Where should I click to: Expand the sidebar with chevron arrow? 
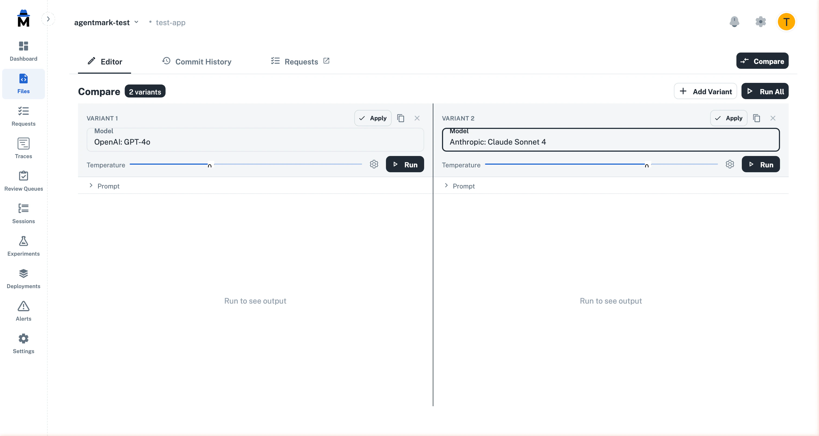tap(48, 19)
